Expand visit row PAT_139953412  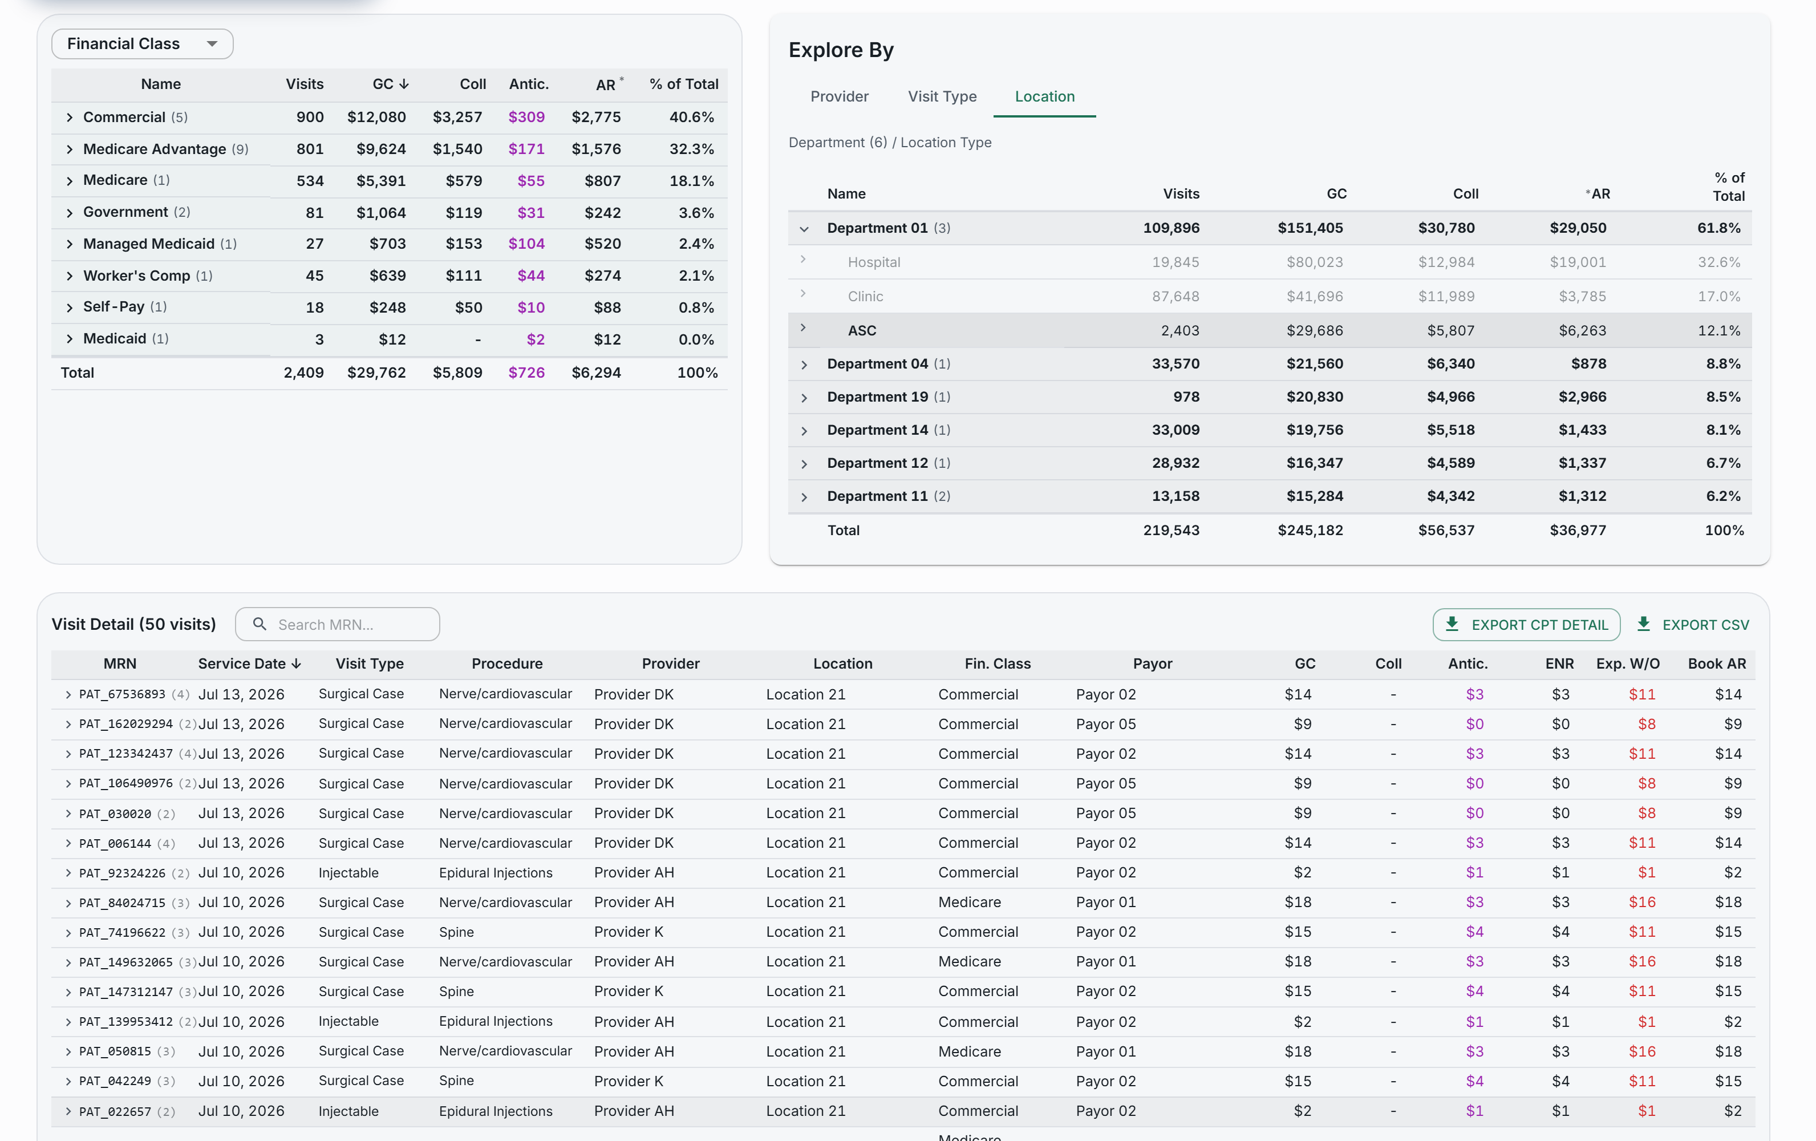click(x=68, y=1022)
